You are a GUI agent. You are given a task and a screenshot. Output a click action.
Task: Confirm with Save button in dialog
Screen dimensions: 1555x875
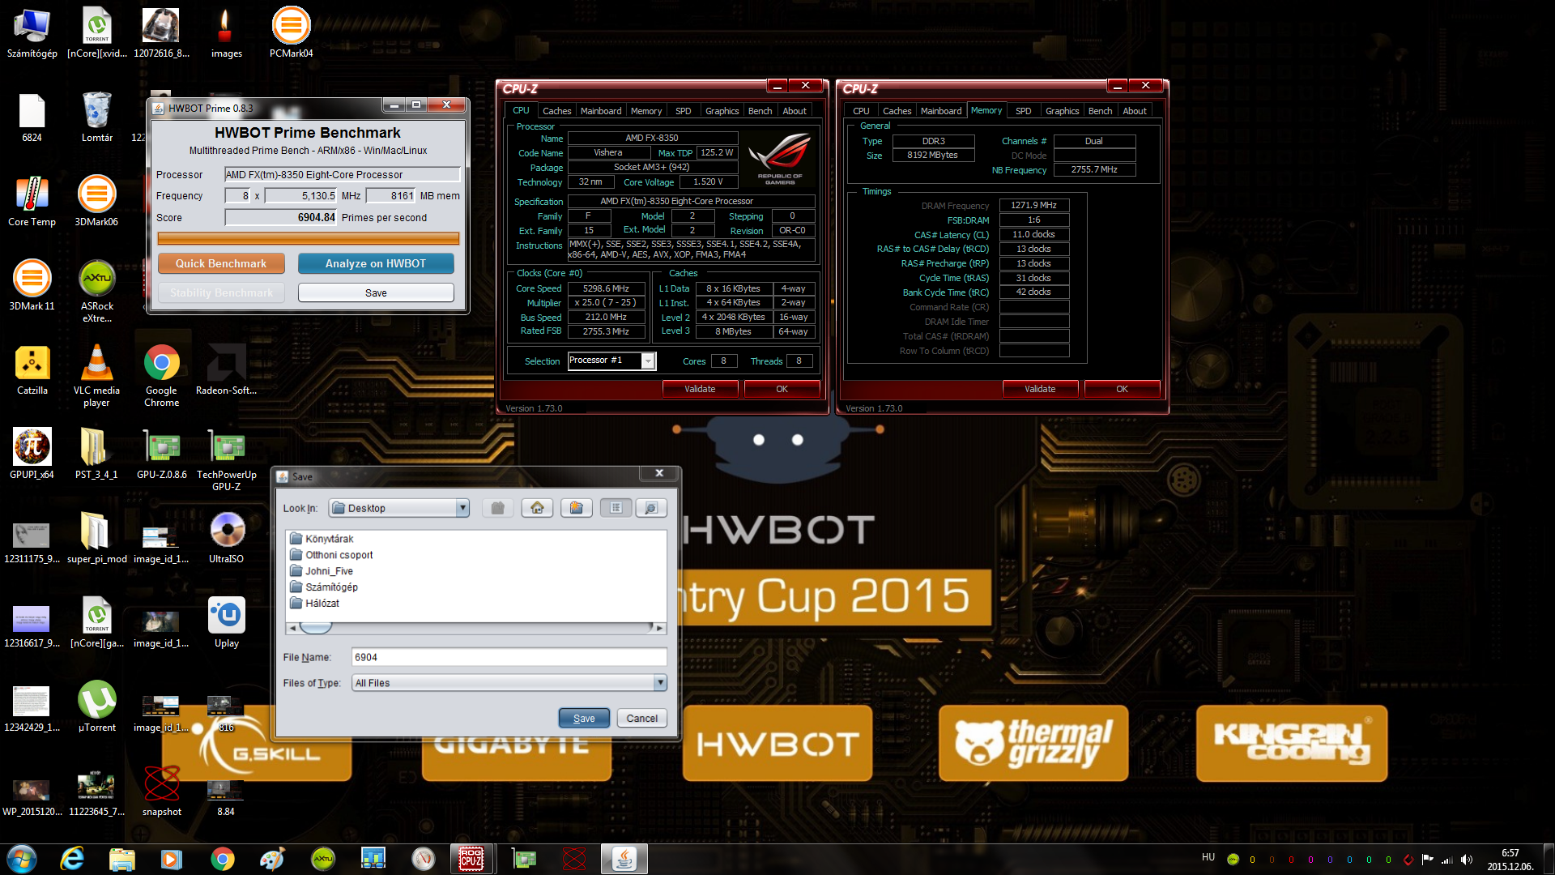point(584,718)
